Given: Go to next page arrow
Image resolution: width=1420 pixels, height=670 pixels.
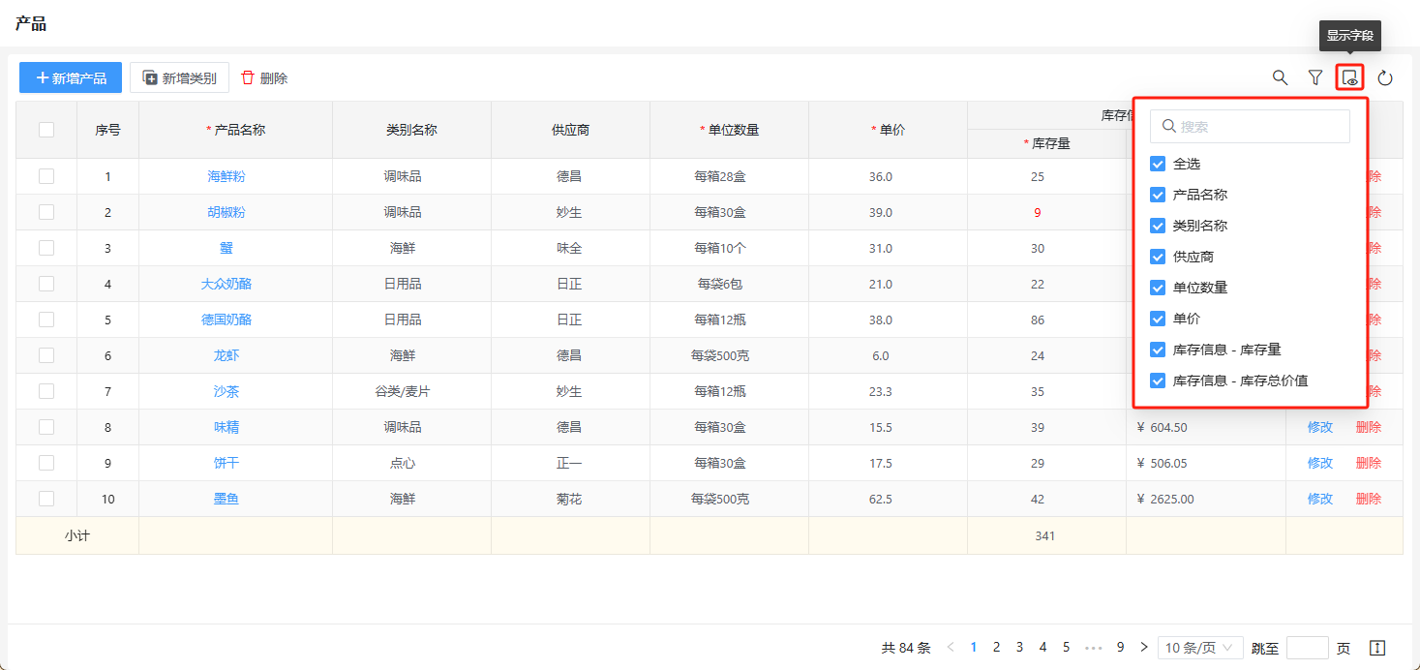Looking at the screenshot, I should (1144, 648).
